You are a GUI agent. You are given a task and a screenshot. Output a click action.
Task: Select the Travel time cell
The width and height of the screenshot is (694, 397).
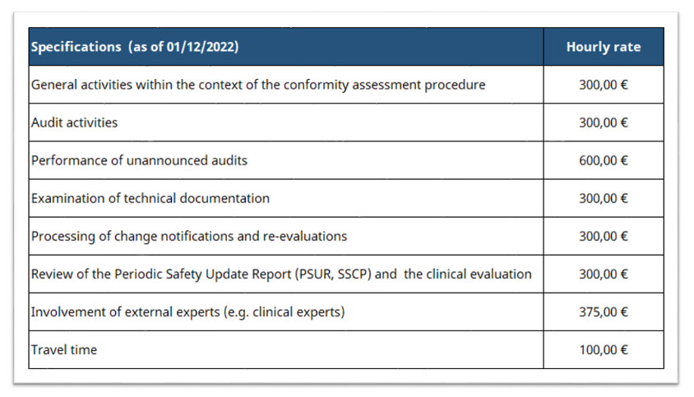(63, 349)
